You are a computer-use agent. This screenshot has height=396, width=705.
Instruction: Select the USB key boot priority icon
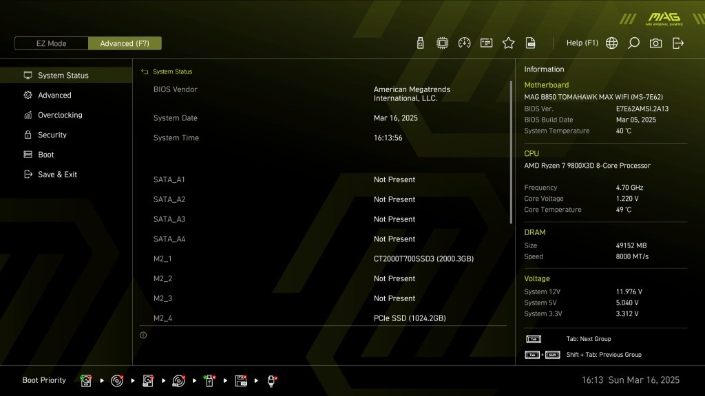(x=209, y=381)
